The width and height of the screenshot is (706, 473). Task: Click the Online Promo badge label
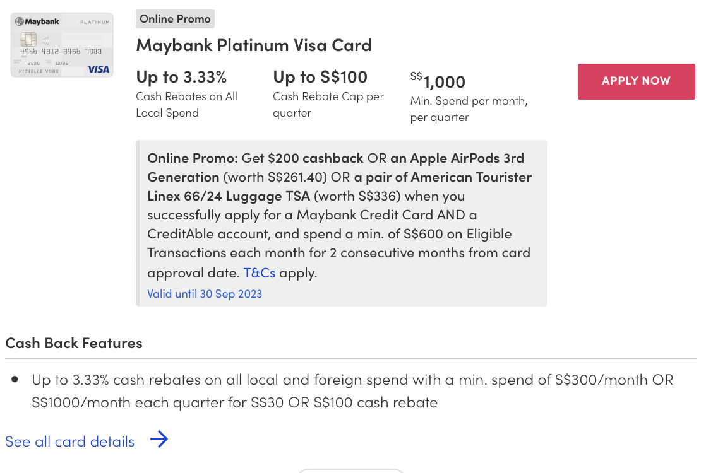pyautogui.click(x=175, y=19)
